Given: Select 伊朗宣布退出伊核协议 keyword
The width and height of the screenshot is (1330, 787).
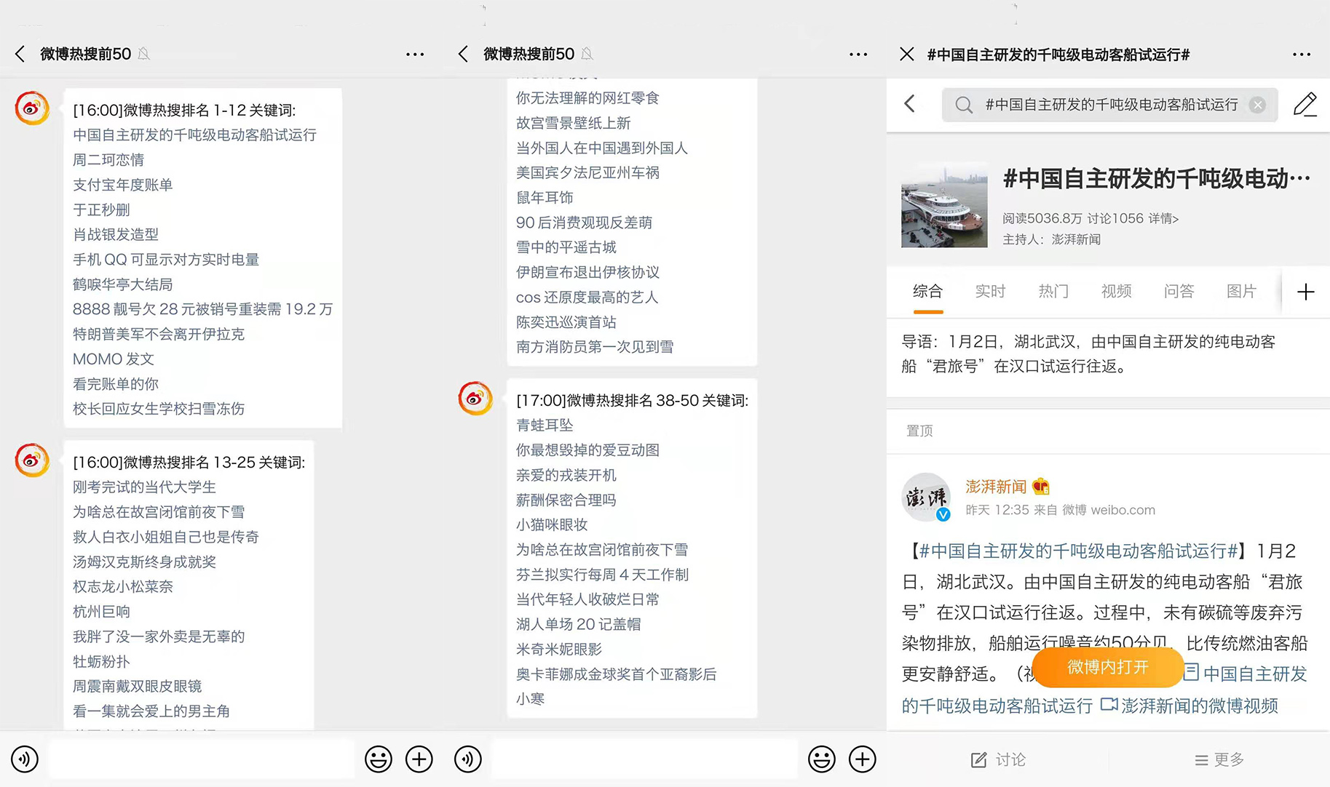Looking at the screenshot, I should 588,272.
